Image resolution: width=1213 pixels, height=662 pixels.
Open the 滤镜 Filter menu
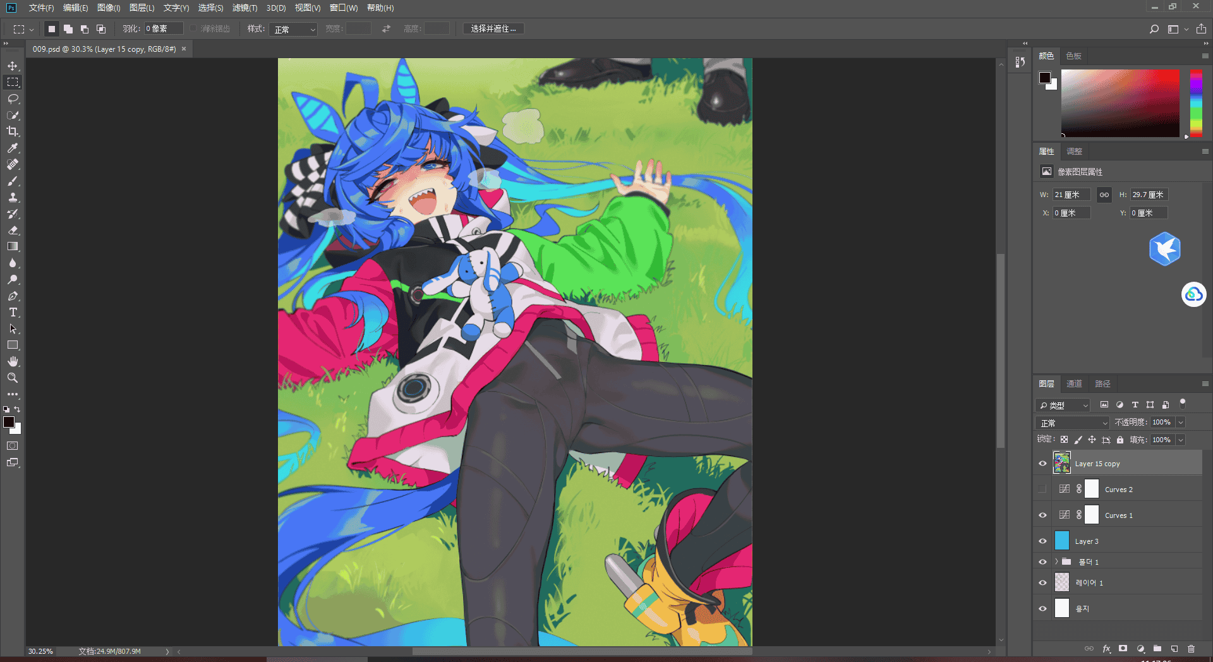(244, 8)
